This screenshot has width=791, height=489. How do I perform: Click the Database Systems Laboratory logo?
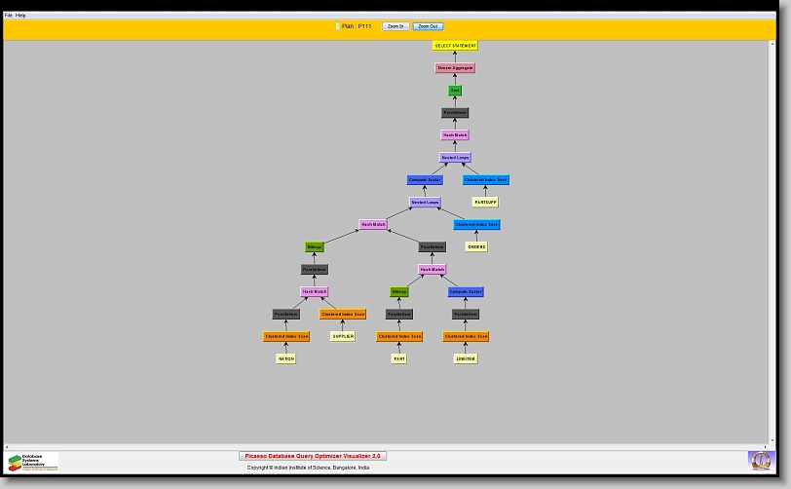click(x=33, y=461)
